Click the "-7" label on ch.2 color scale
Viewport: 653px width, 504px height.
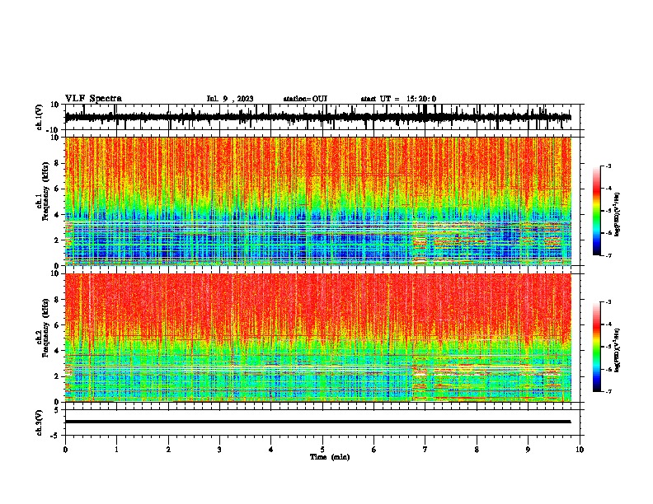pyautogui.click(x=608, y=391)
